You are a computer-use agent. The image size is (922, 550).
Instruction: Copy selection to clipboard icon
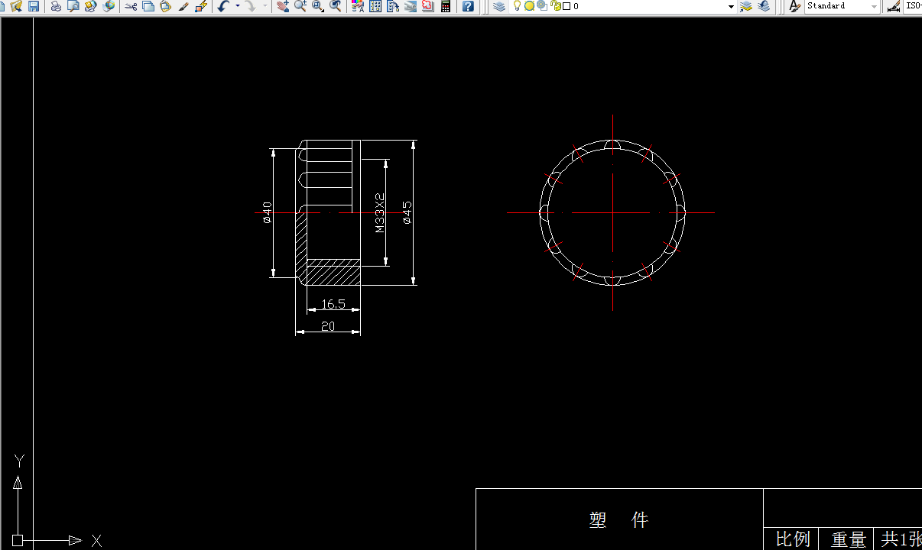148,6
